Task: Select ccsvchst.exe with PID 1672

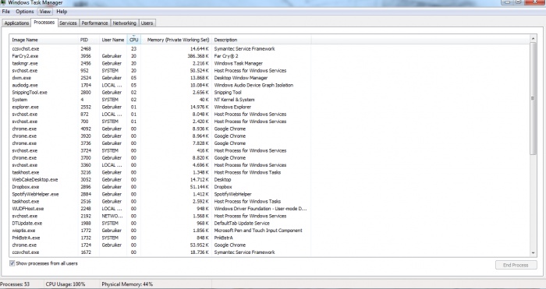Action: coord(160,252)
